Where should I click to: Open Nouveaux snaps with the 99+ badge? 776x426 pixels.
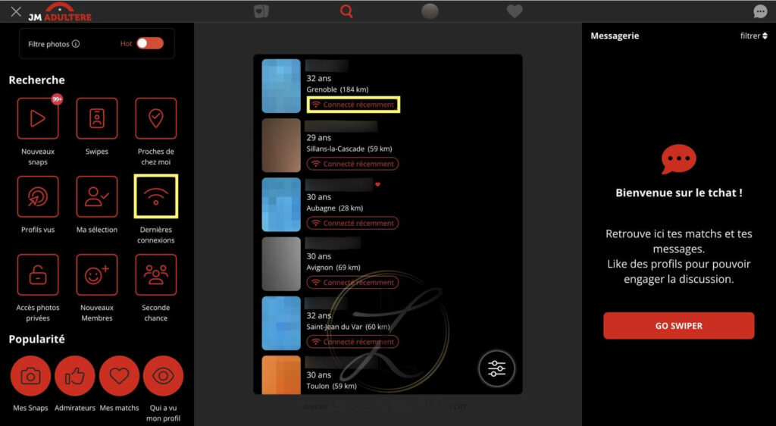coord(38,118)
